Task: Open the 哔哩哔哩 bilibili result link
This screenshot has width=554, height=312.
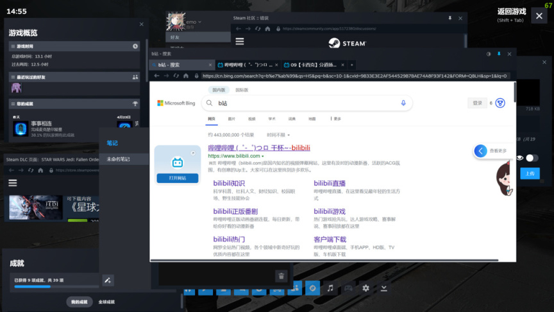Action: [x=259, y=148]
